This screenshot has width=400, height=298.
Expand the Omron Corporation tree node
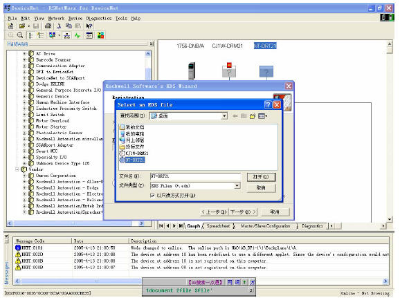(x=24, y=176)
